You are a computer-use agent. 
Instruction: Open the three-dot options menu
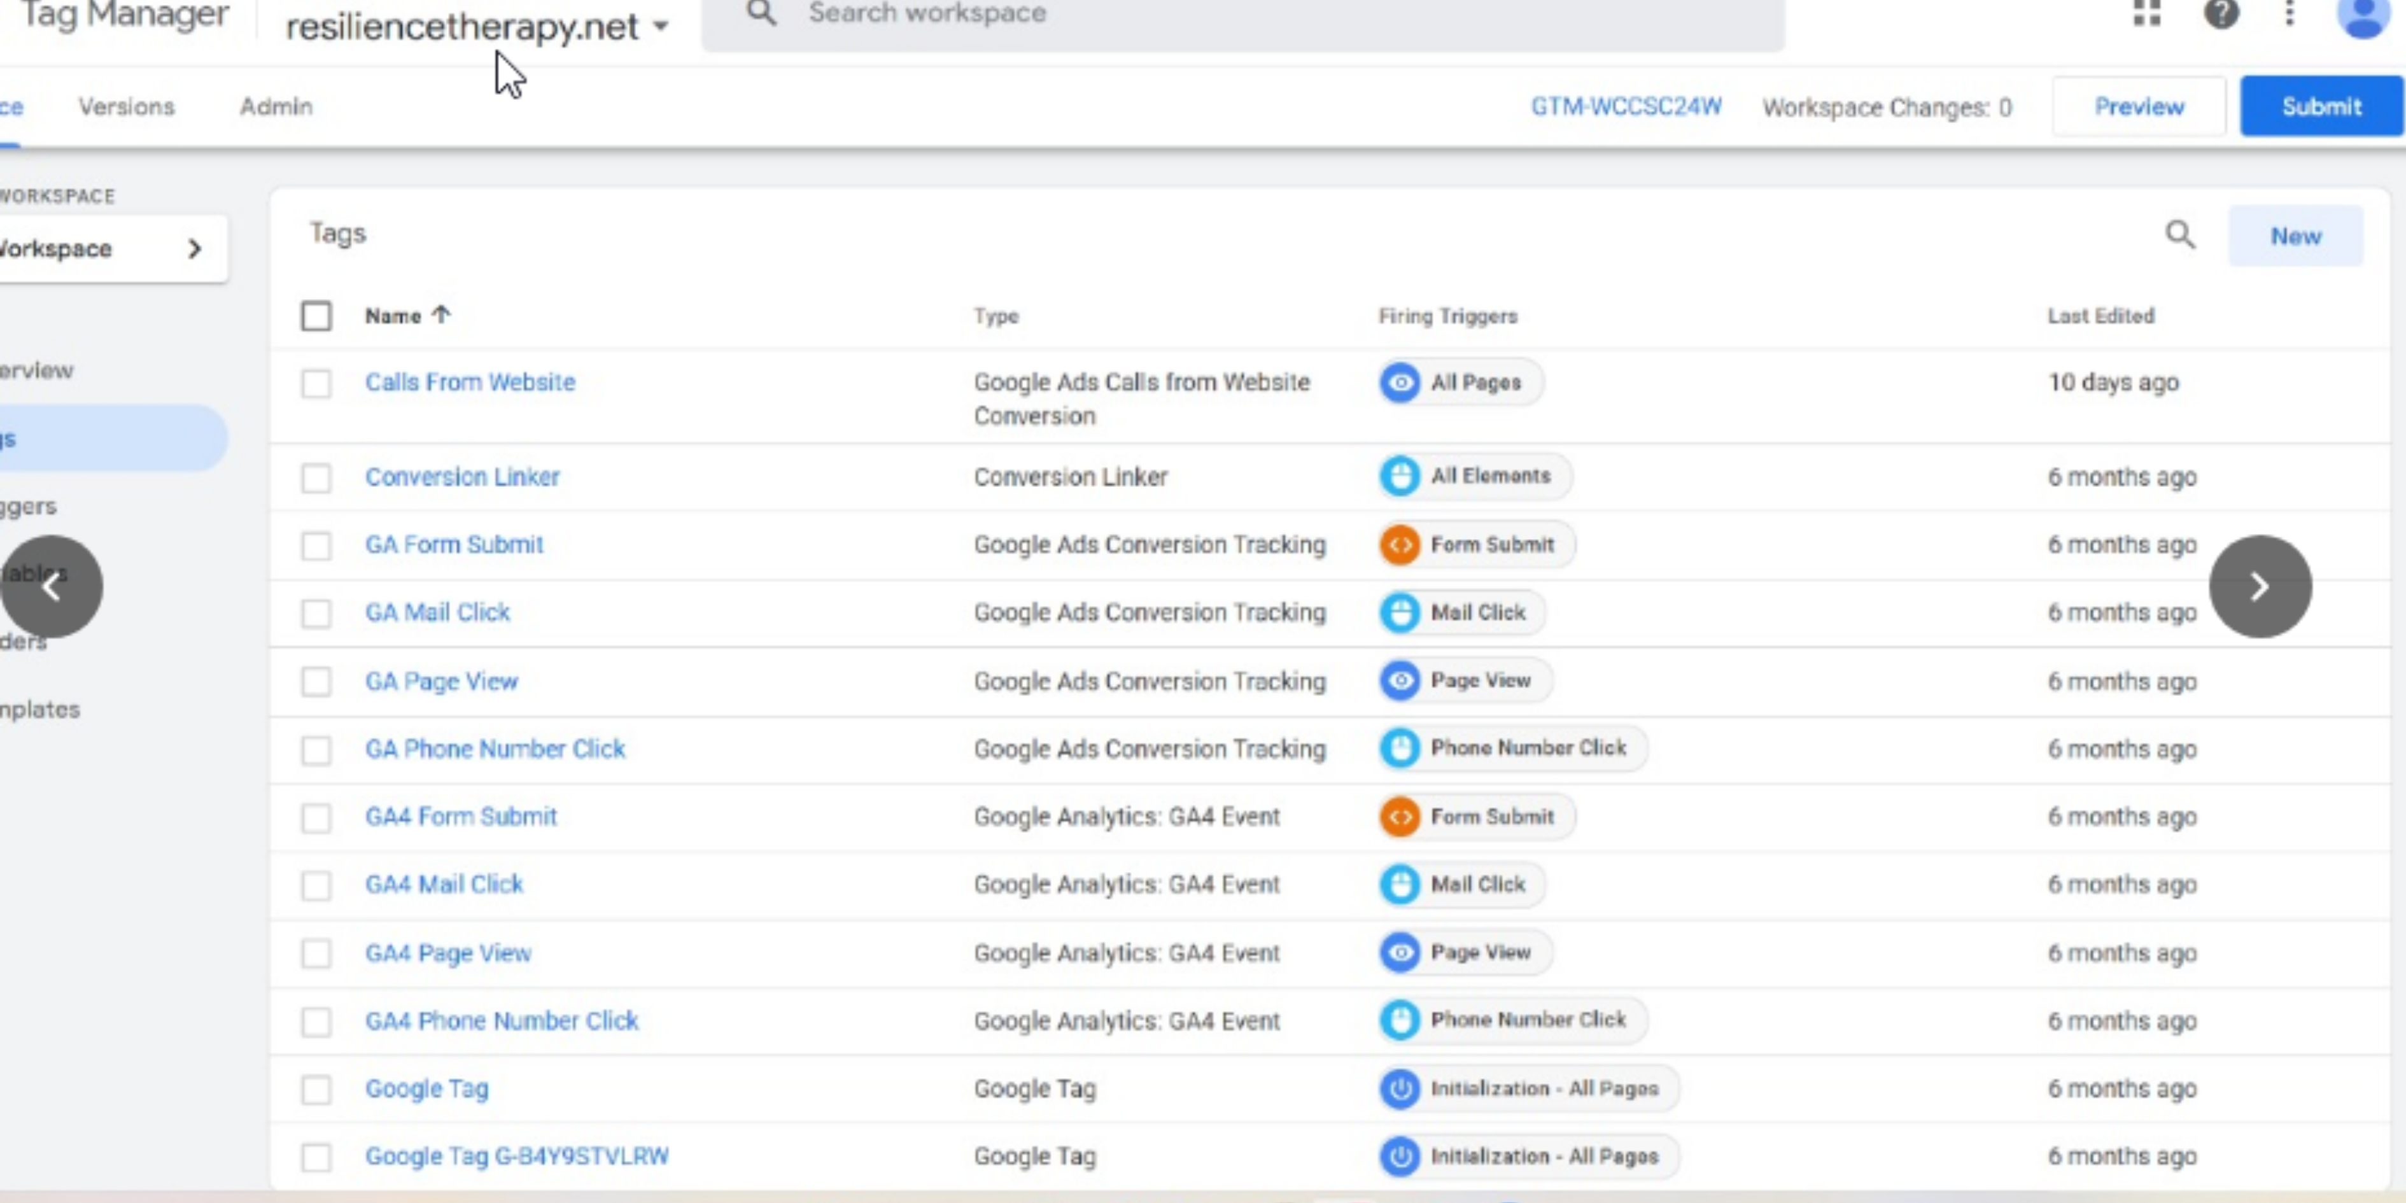tap(2290, 14)
